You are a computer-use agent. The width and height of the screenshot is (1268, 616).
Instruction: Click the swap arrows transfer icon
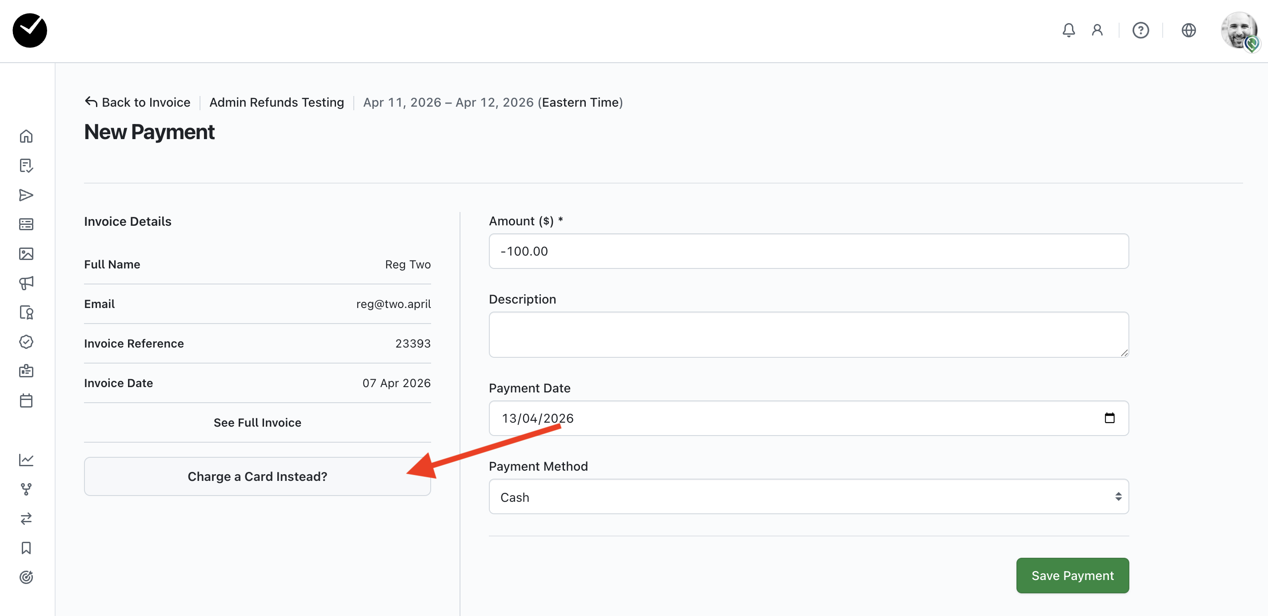pos(26,518)
